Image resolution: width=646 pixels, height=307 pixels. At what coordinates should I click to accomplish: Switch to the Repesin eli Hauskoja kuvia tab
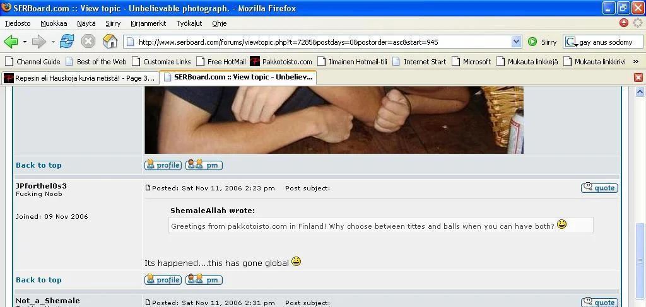[79, 78]
